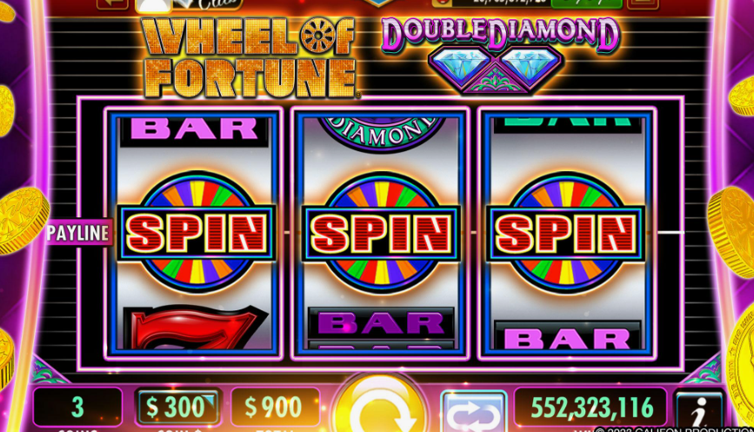This screenshot has height=432, width=754.
Task: Hit the yellow spin button
Action: 379,406
